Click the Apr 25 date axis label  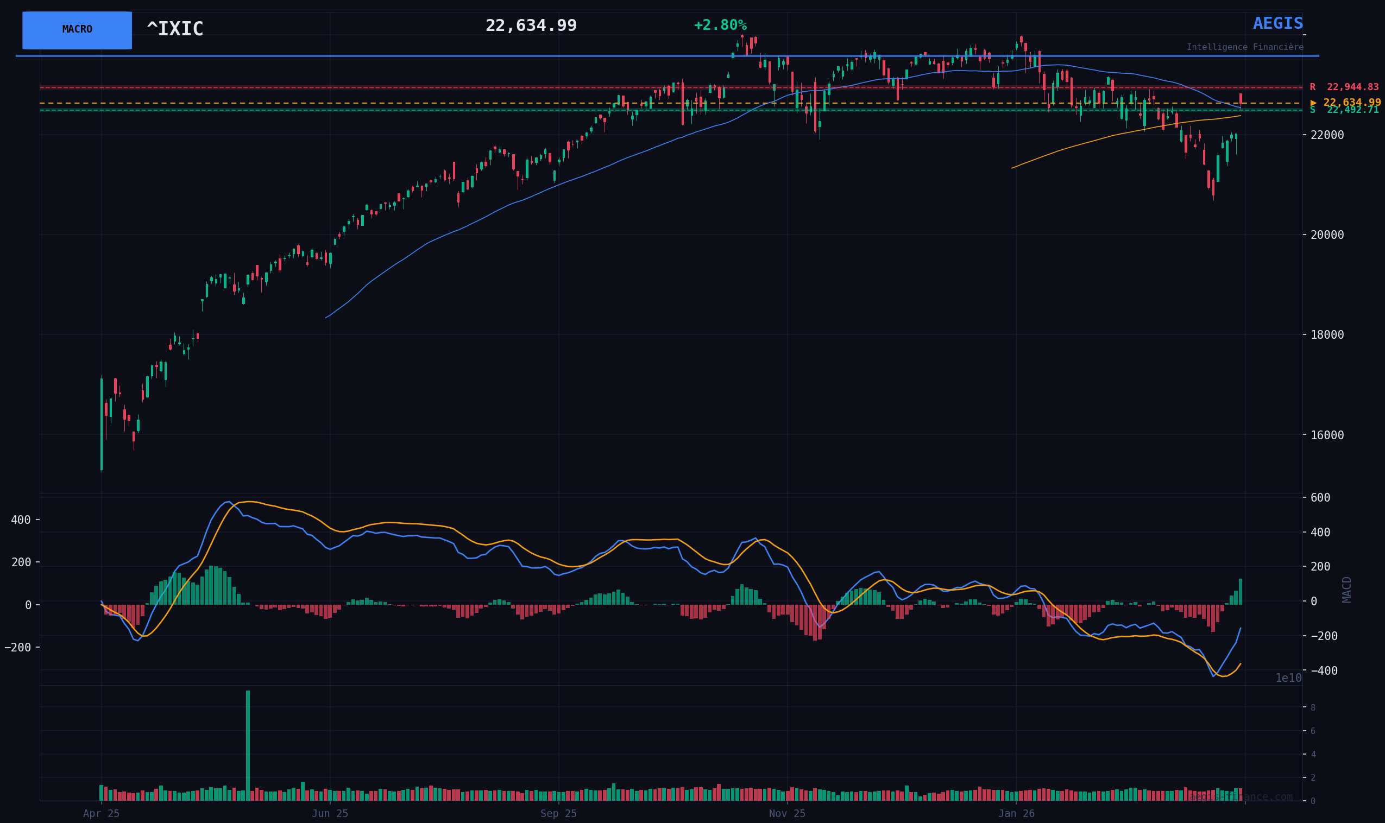tap(102, 814)
